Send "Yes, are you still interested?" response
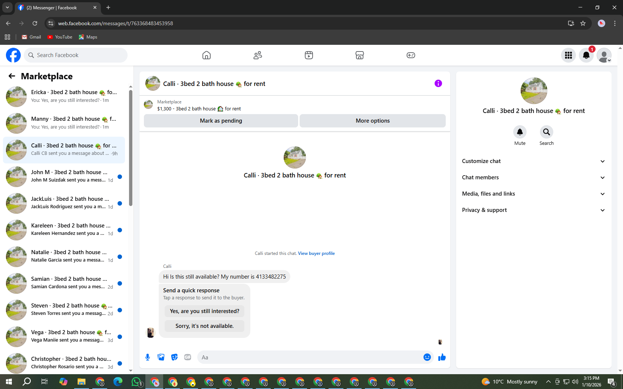 [x=205, y=311]
